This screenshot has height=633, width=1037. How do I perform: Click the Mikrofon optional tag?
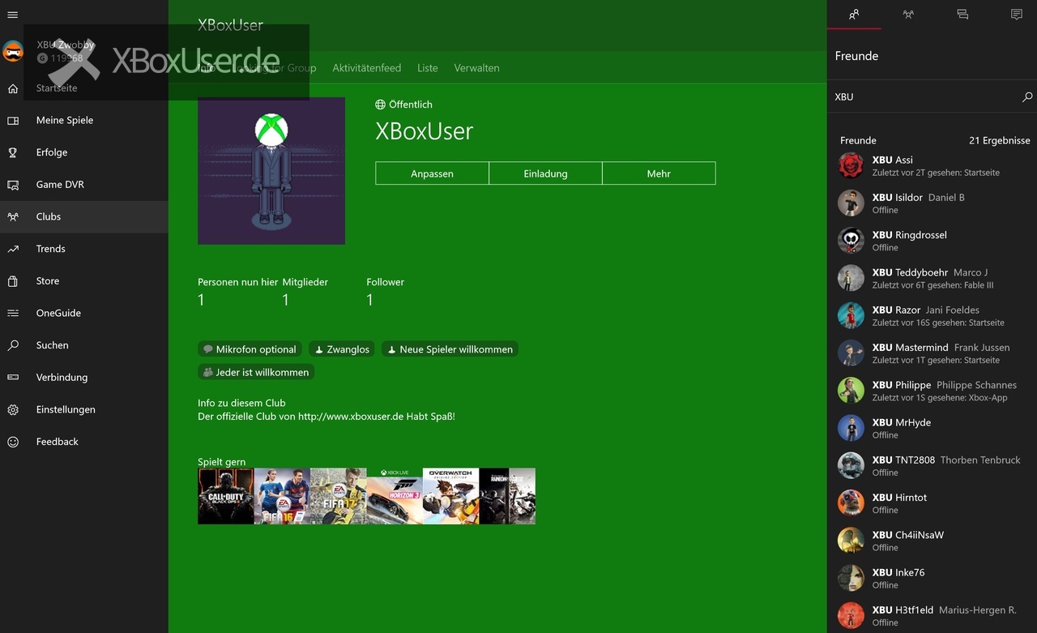[250, 349]
